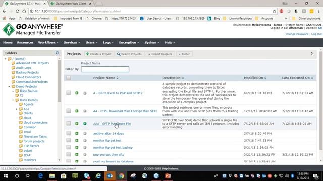
Task: Run the archive after 14 days project
Action: pos(77,133)
